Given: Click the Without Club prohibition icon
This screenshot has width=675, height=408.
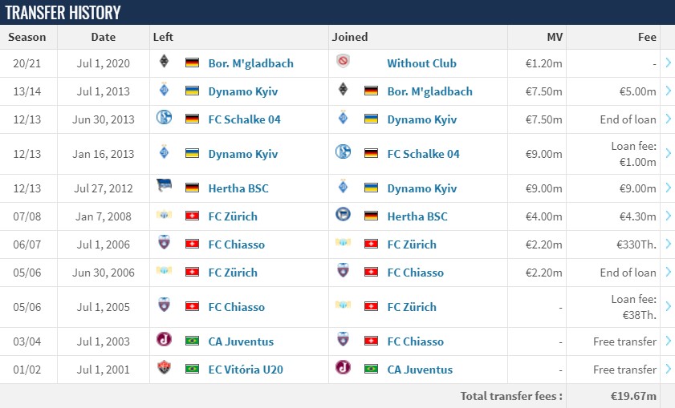Looking at the screenshot, I should click(x=343, y=61).
